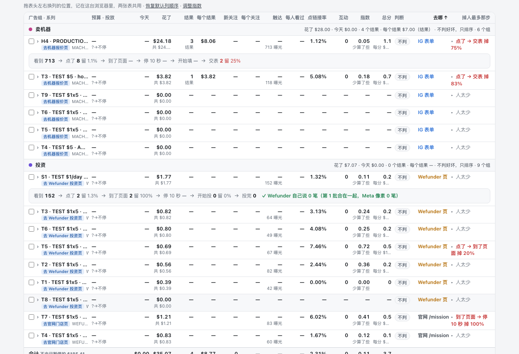
Task: Click 去 Wefunder 投资页 tag under S1 row
Action: [x=63, y=184]
